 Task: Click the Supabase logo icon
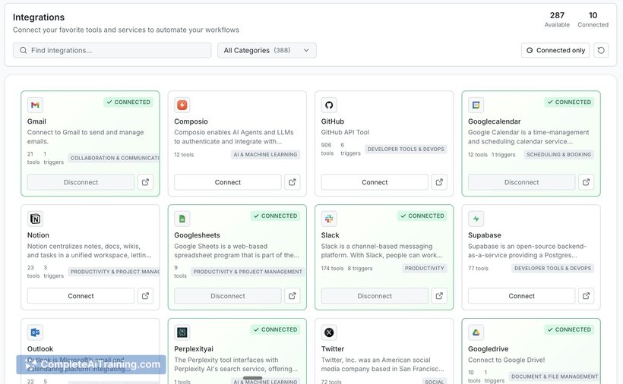(476, 219)
